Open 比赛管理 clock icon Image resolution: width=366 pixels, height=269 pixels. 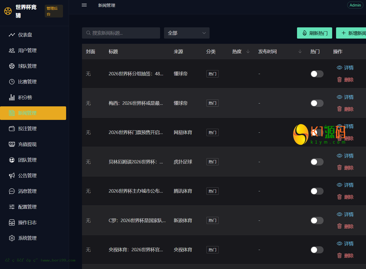(x=12, y=82)
